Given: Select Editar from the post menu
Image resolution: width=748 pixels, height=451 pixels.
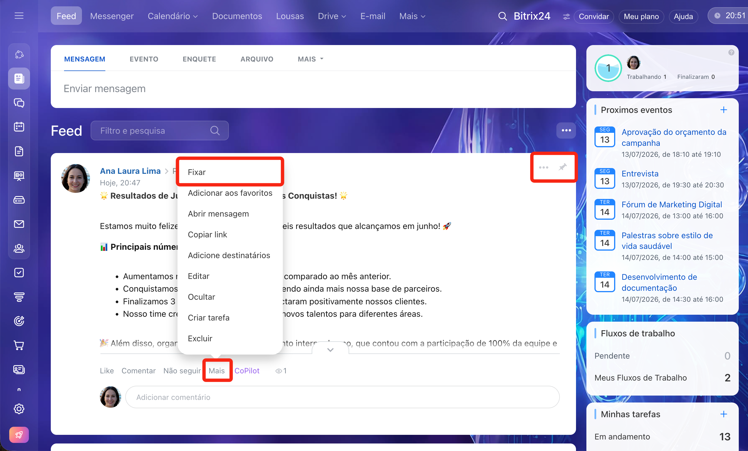Looking at the screenshot, I should tap(230, 276).
